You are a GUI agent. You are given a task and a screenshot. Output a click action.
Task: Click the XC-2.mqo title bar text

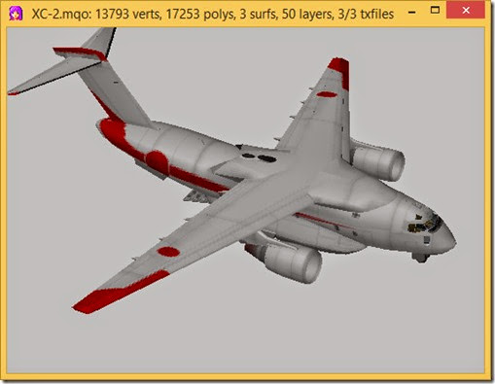point(213,15)
